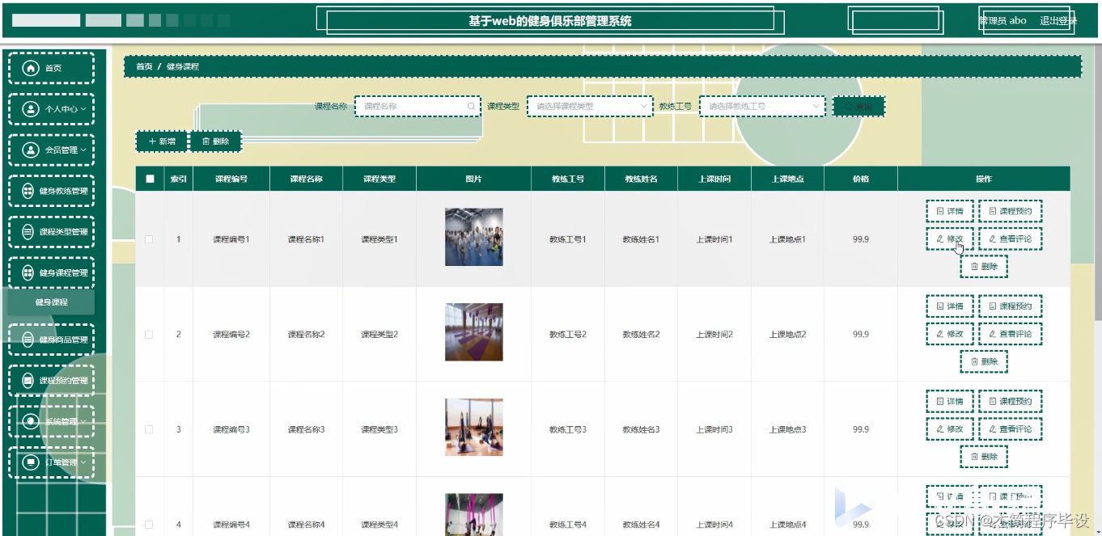Click the search magnifier in 课程名称 field
Viewport: 1102px width, 536px height.
pos(471,106)
